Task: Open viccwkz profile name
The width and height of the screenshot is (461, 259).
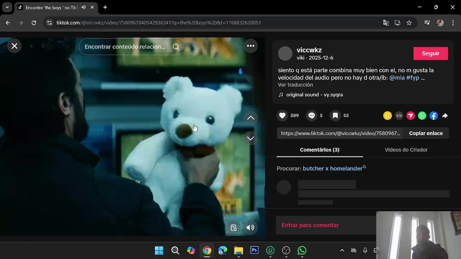Action: pyautogui.click(x=309, y=50)
